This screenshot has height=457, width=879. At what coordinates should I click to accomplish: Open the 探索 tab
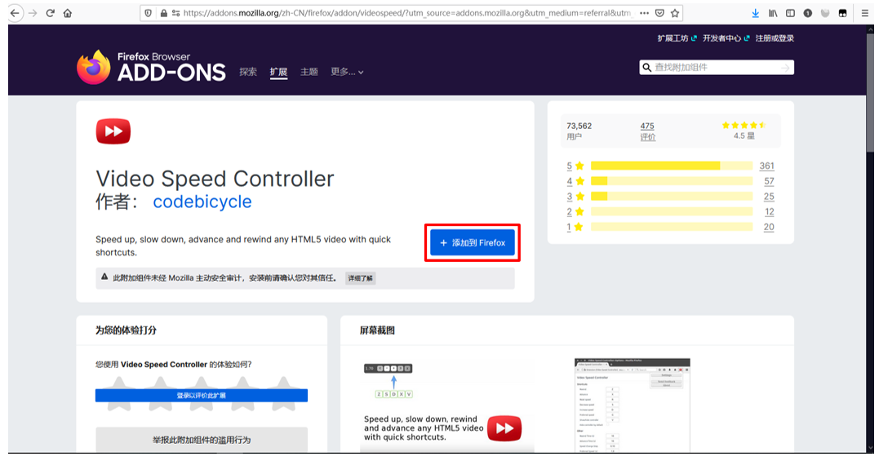[248, 72]
